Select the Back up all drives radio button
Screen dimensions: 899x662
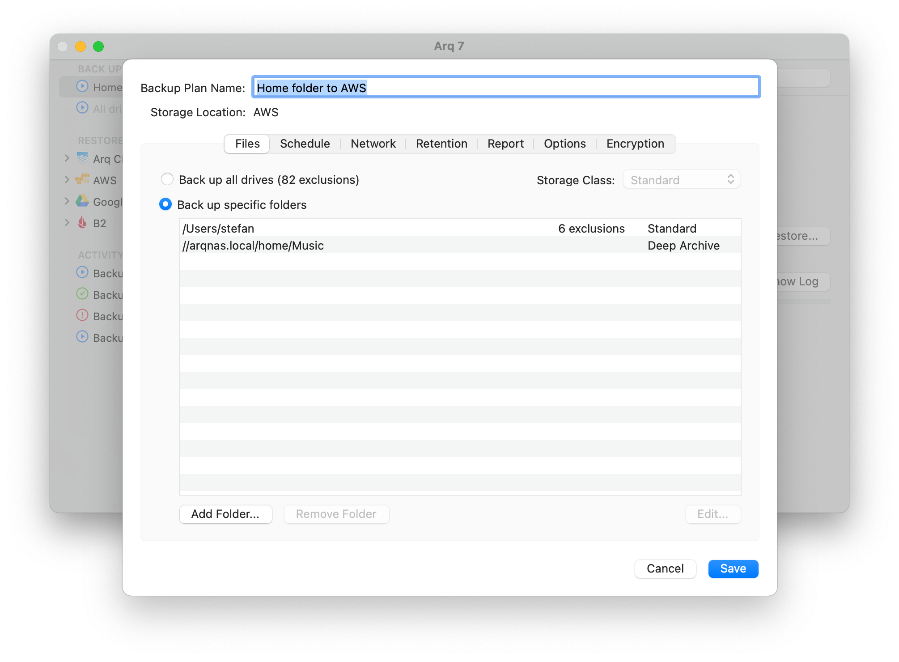tap(167, 179)
